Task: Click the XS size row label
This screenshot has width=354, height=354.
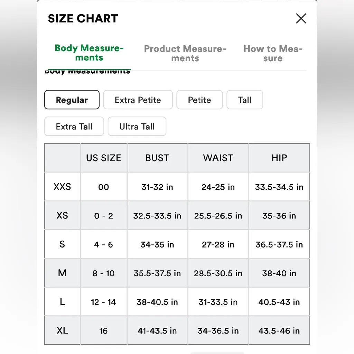Action: [62, 216]
